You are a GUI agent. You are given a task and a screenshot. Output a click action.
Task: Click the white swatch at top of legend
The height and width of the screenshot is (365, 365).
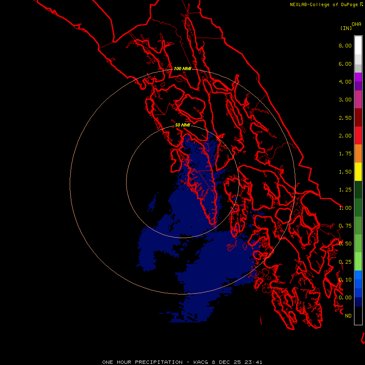[x=358, y=45]
